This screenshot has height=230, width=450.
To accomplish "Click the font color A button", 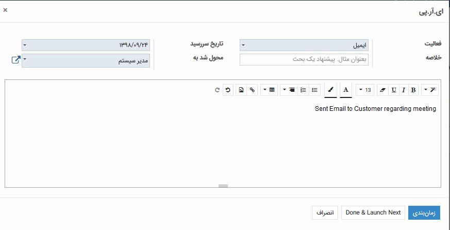I will click(x=346, y=90).
